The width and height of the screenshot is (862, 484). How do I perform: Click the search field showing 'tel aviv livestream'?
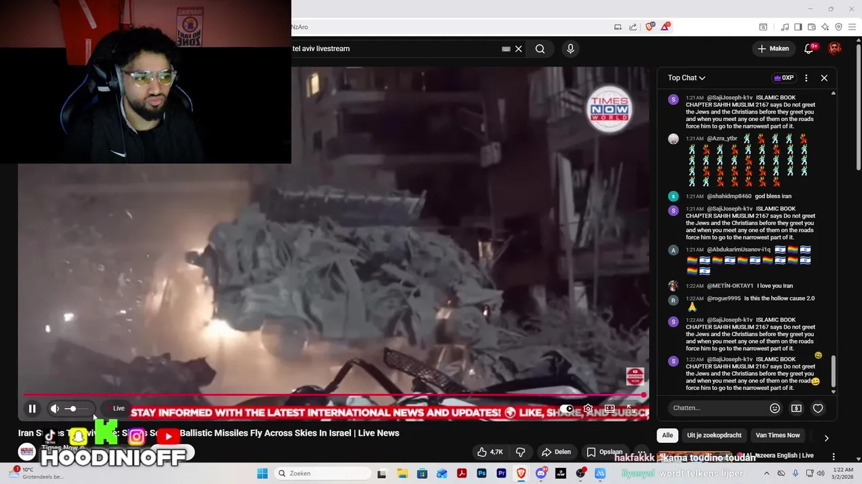click(397, 48)
